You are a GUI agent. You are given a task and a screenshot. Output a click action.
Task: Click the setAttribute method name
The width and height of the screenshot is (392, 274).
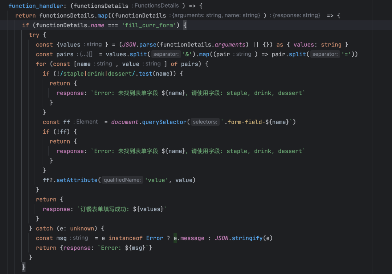click(x=77, y=180)
